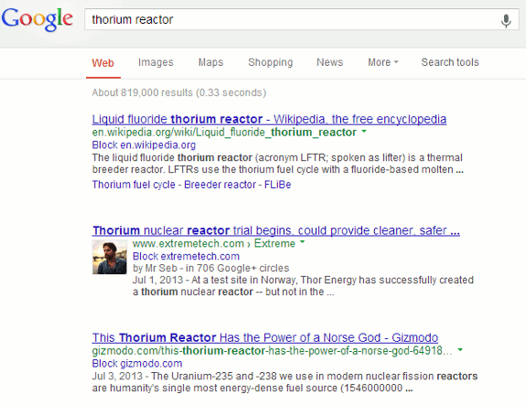This screenshot has width=526, height=405.
Task: Expand the gizmodo.com result dropdown arrow
Action: (460, 350)
